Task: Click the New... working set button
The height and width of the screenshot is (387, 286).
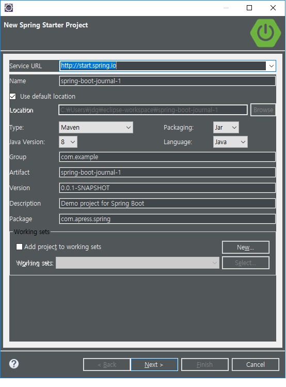Action: [246, 247]
